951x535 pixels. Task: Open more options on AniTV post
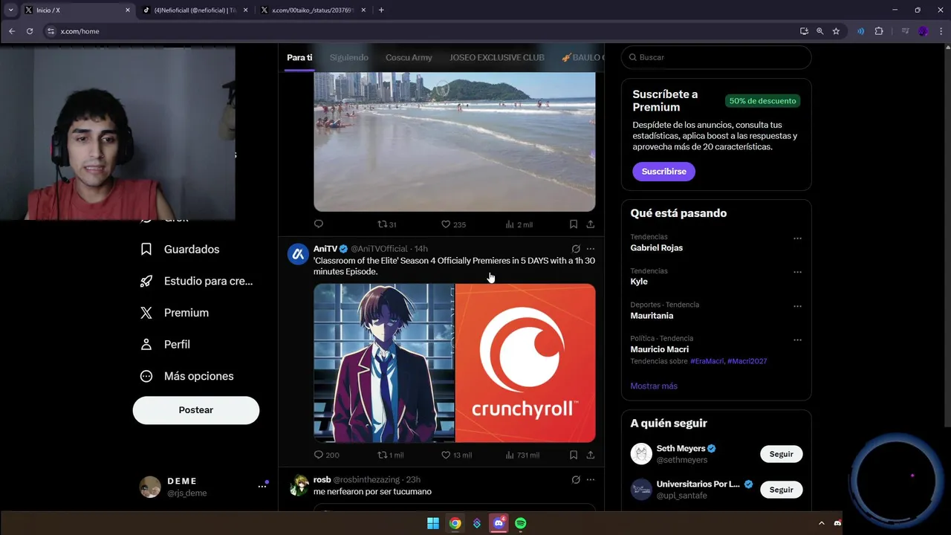point(591,249)
